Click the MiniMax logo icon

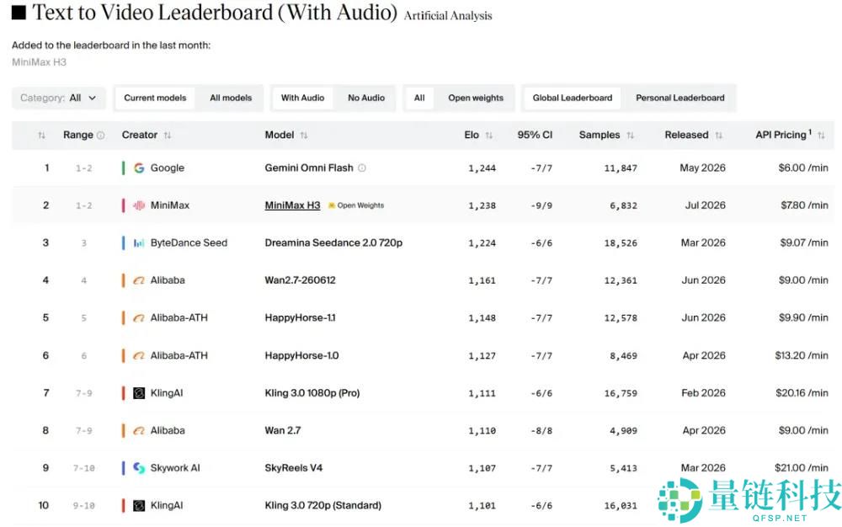(139, 205)
